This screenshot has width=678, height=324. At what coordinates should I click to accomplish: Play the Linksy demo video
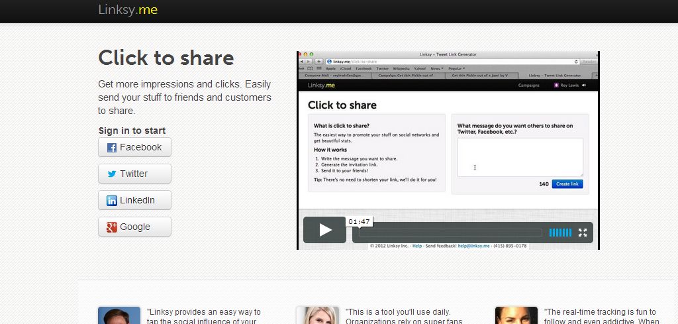pyautogui.click(x=324, y=230)
